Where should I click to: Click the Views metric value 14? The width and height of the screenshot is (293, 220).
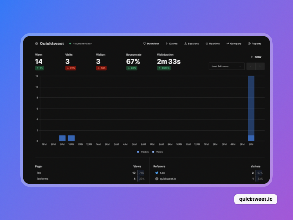click(x=39, y=62)
